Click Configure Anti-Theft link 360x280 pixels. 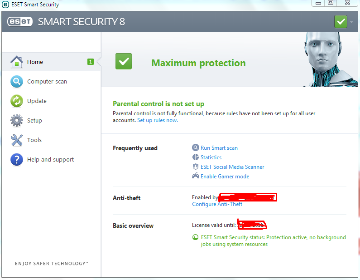[x=217, y=204]
